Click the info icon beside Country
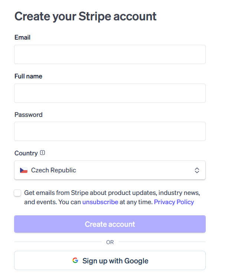 [42, 153]
